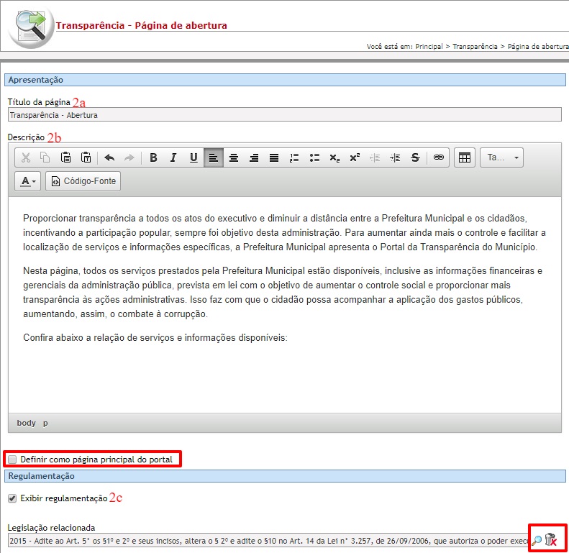Switch to Código-Fonte source view
Screen dimensions: 569x553
coord(83,181)
